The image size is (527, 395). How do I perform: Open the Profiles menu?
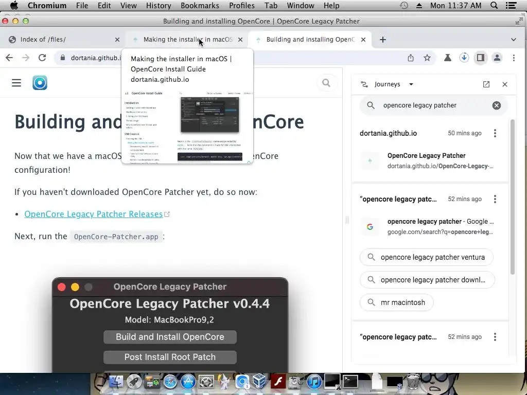(x=242, y=6)
